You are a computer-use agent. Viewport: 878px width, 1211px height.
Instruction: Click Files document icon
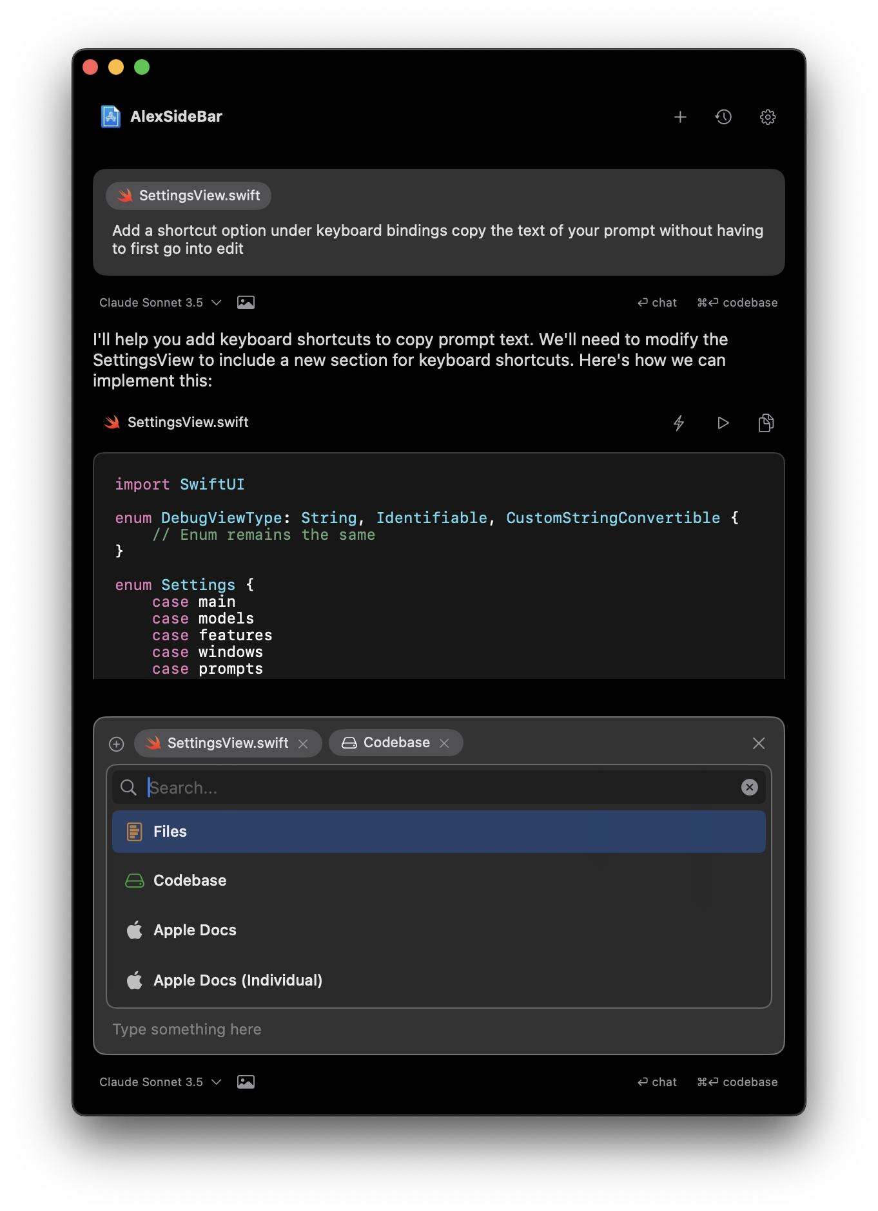pyautogui.click(x=134, y=832)
